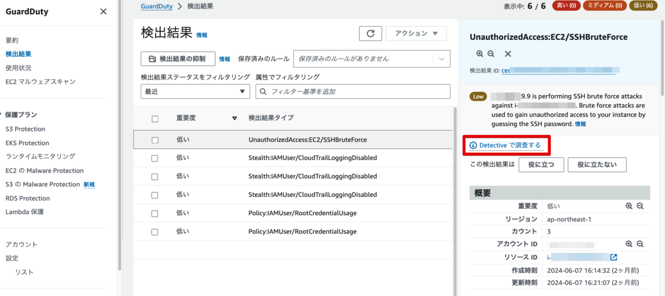This screenshot has width=665, height=296.
Task: Click the sort arrow next to 重要度 header
Action: click(x=234, y=118)
